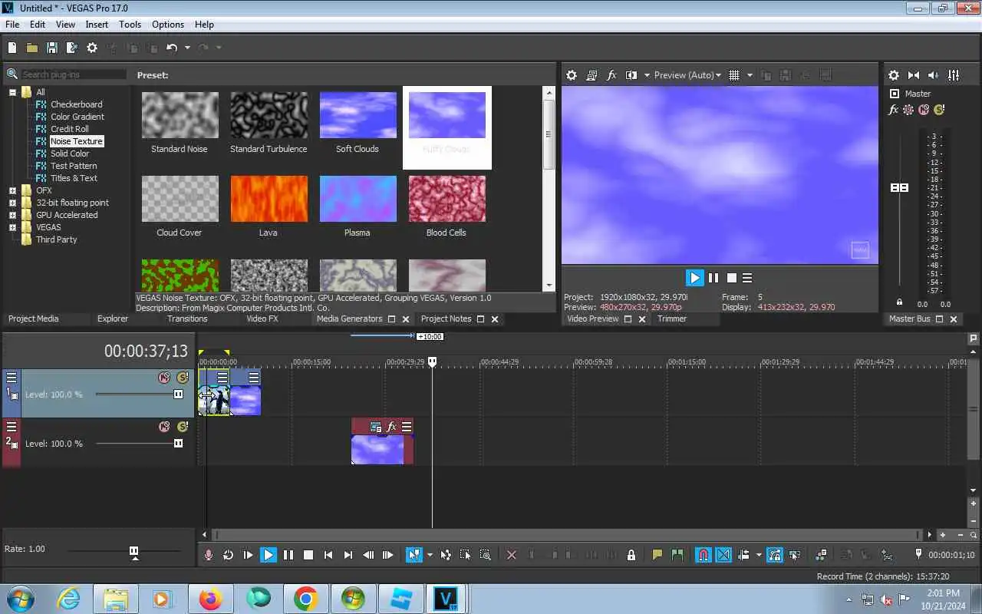Screen dimensions: 982x614
Task: Adjust the Rate slider handle
Action: point(134,551)
